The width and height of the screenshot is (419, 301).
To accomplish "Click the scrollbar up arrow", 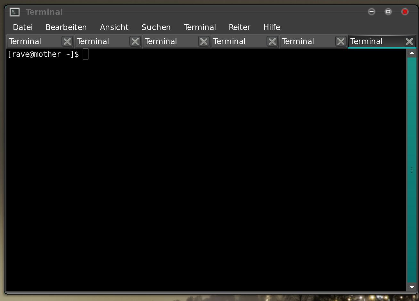I will point(412,53).
